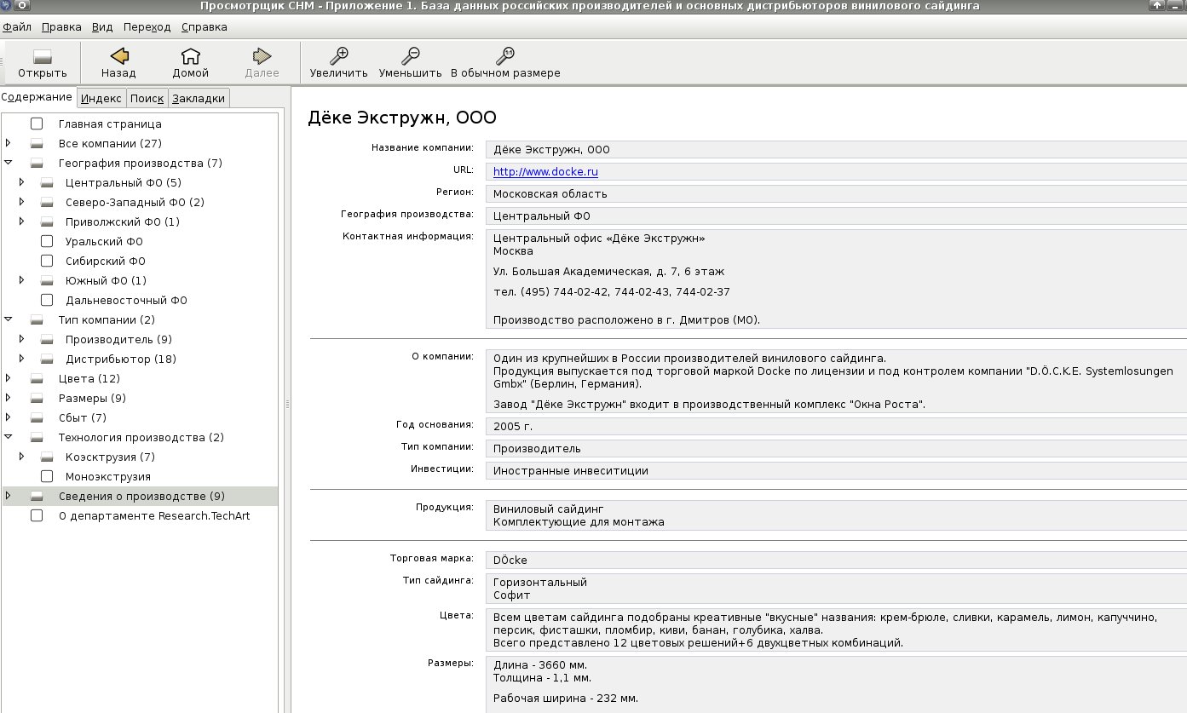Screen dimensions: 1187x713
Task: Collapse the Технология производства (2) node
Action: (x=8, y=437)
